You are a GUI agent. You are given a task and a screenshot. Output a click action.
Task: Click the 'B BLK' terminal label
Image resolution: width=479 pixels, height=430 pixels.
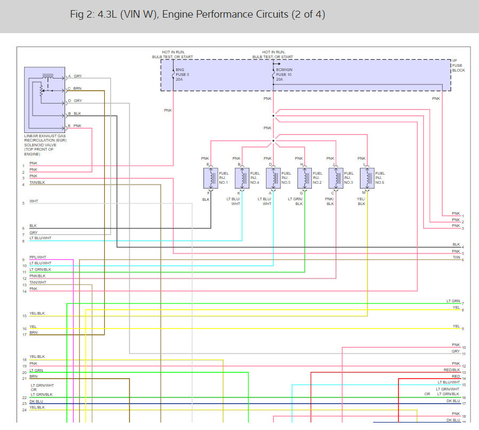[x=75, y=113]
